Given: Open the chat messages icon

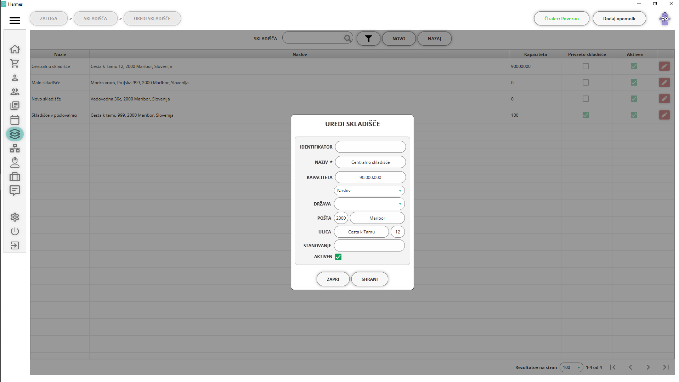Looking at the screenshot, I should (x=15, y=191).
